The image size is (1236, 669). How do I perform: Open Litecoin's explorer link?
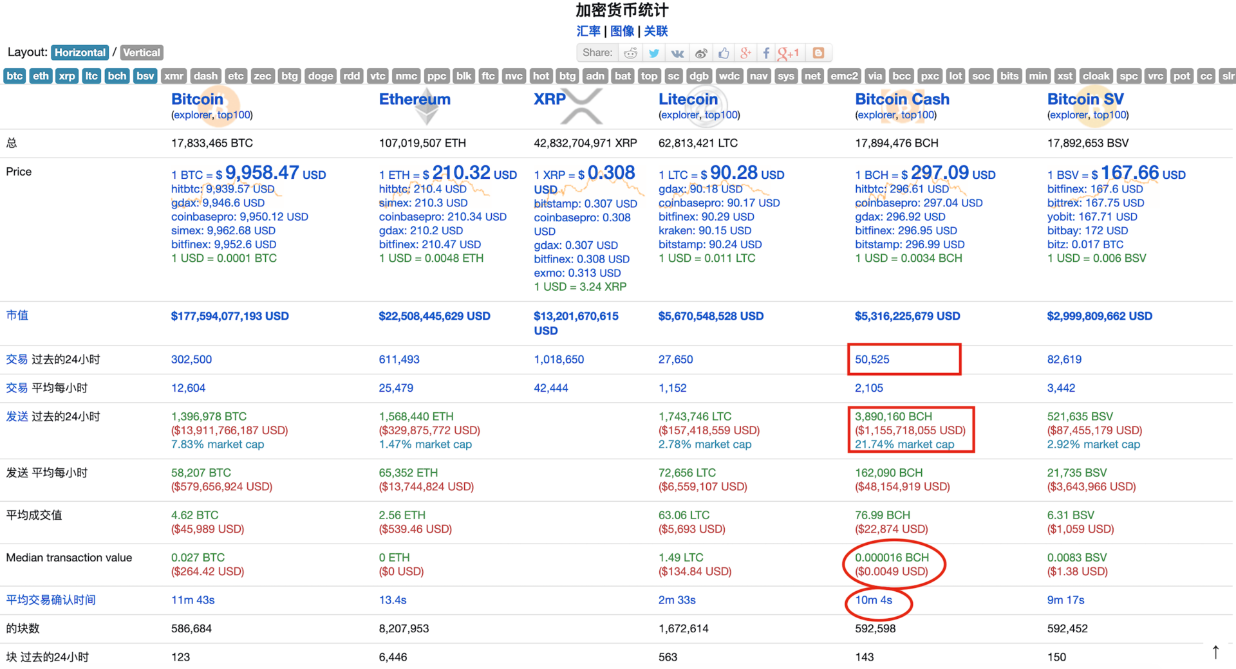(x=680, y=115)
